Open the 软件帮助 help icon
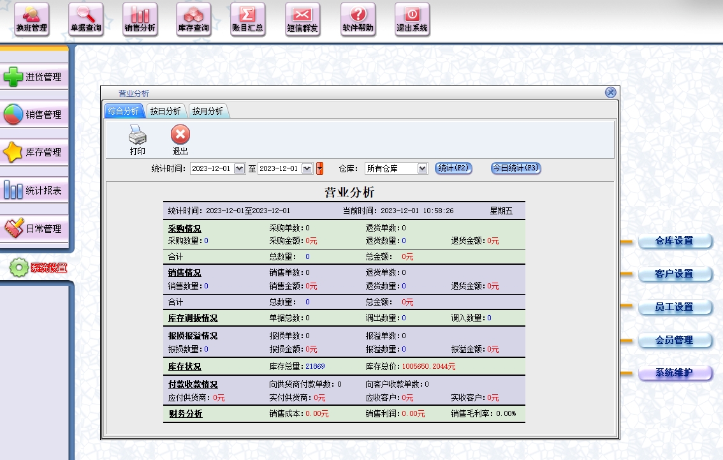 point(358,19)
